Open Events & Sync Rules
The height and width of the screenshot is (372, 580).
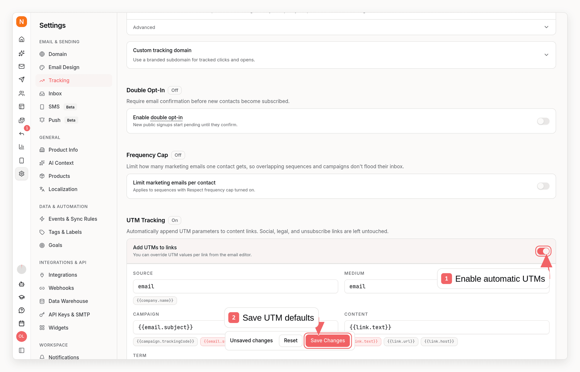[x=74, y=219]
